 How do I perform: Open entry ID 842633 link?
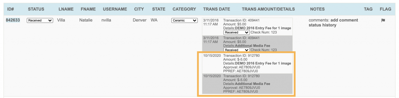point(13,20)
